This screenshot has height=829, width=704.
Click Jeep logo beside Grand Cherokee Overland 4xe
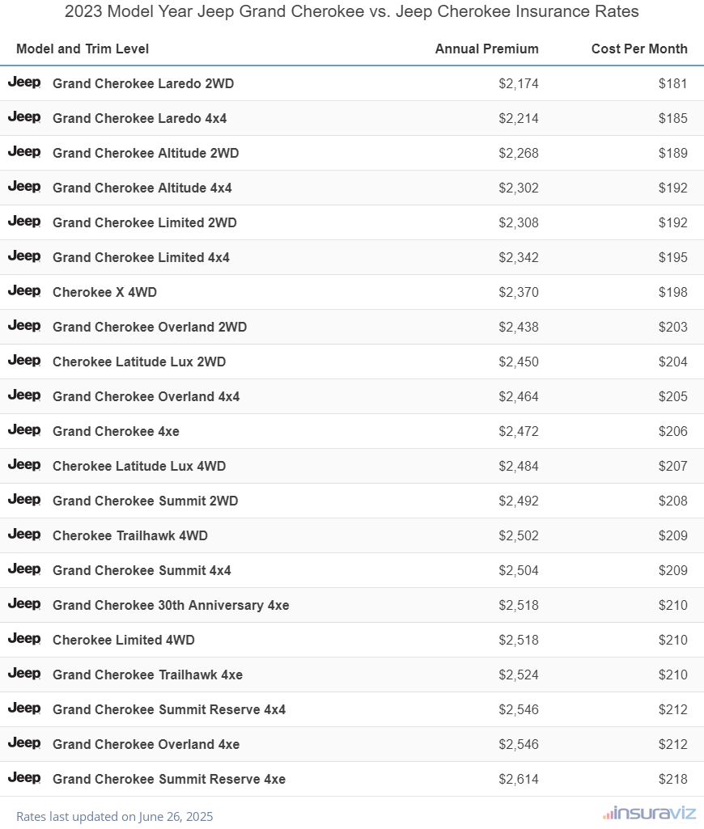pos(24,744)
